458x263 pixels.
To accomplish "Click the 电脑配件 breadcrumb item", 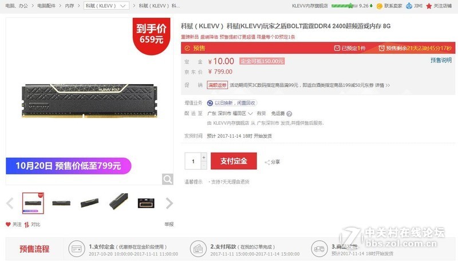I will (x=46, y=6).
